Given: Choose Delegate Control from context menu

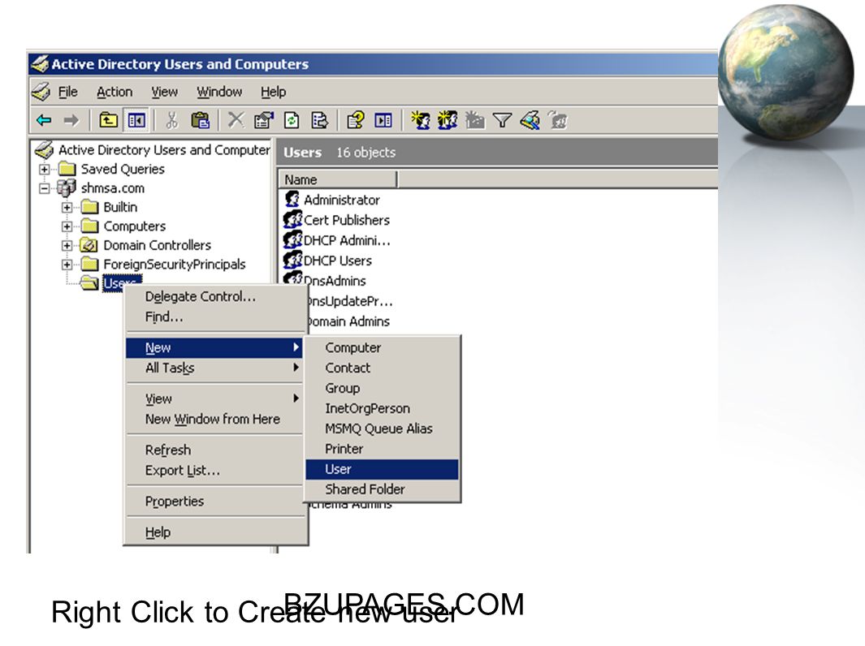Looking at the screenshot, I should [214, 296].
